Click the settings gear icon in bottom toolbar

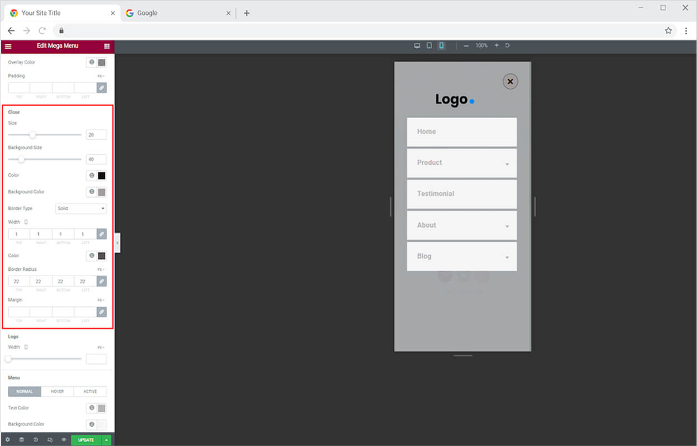[x=8, y=440]
